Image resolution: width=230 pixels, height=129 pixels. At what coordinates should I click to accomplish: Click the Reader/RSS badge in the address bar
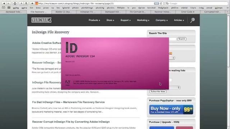(156, 3)
